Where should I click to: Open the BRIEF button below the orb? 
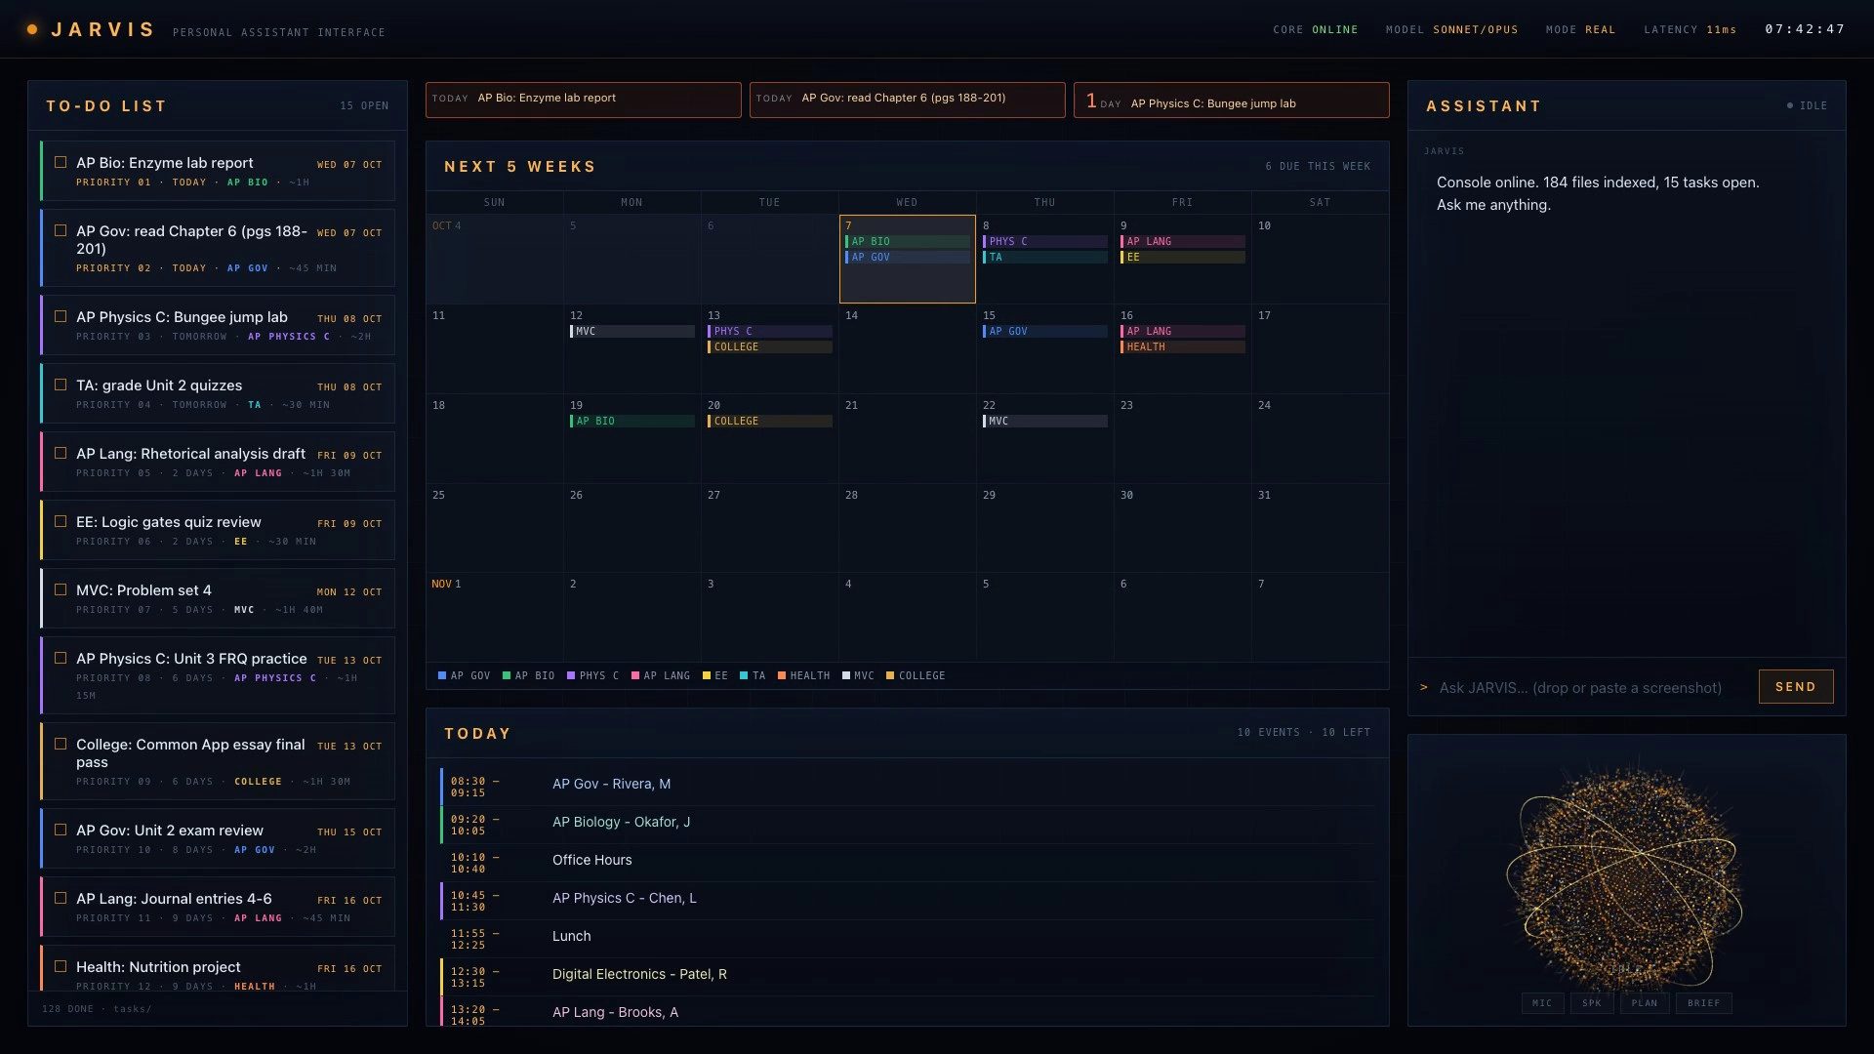(x=1704, y=1003)
